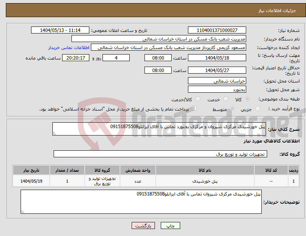Select the جزیی purchase type radio

(257, 108)
